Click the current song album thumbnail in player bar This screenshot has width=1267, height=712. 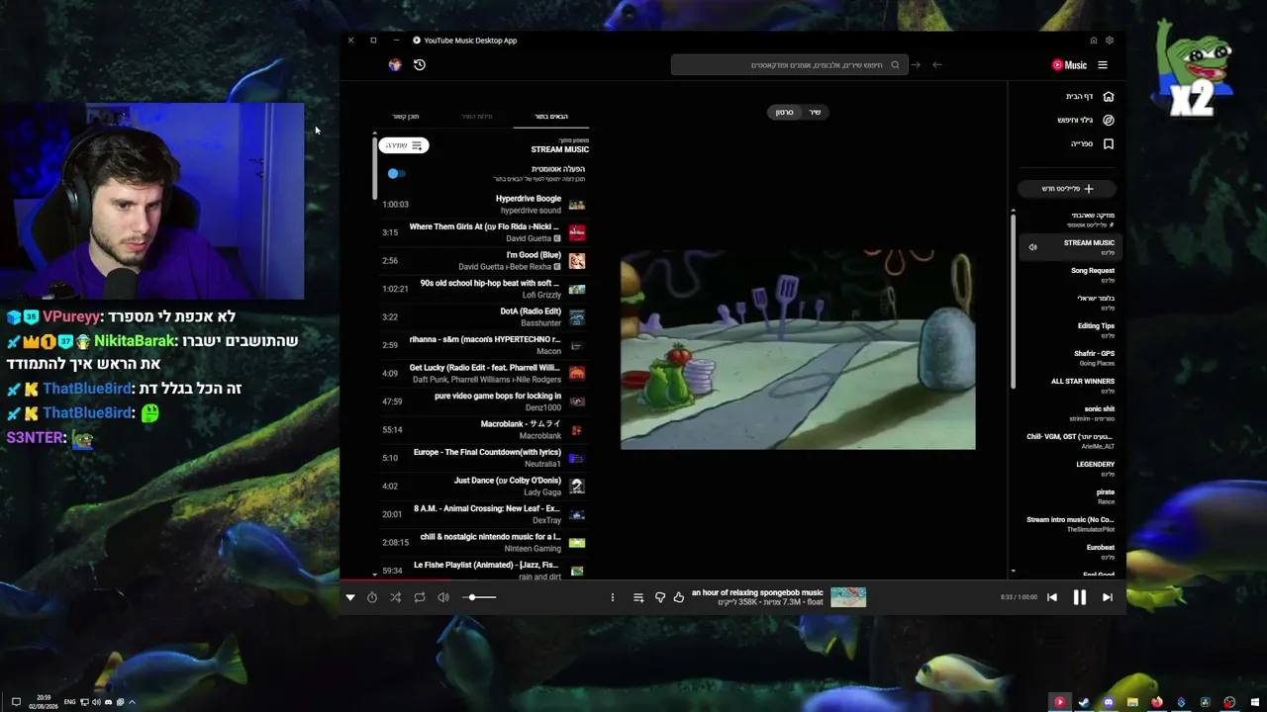click(x=848, y=597)
